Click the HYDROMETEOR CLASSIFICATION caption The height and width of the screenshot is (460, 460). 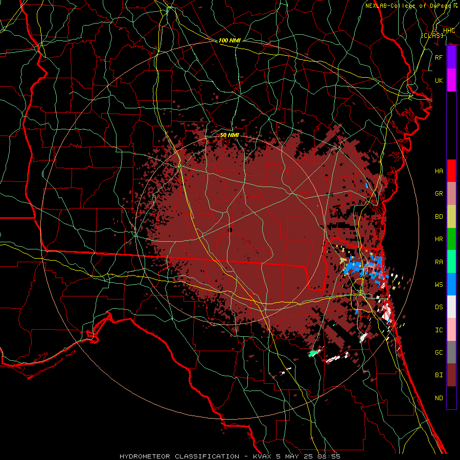[179, 456]
